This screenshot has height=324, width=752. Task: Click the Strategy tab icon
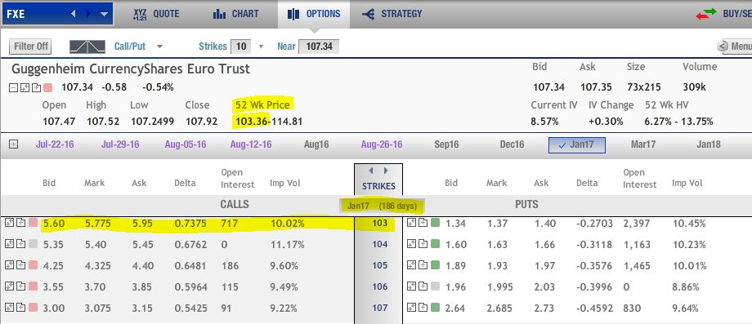(368, 15)
